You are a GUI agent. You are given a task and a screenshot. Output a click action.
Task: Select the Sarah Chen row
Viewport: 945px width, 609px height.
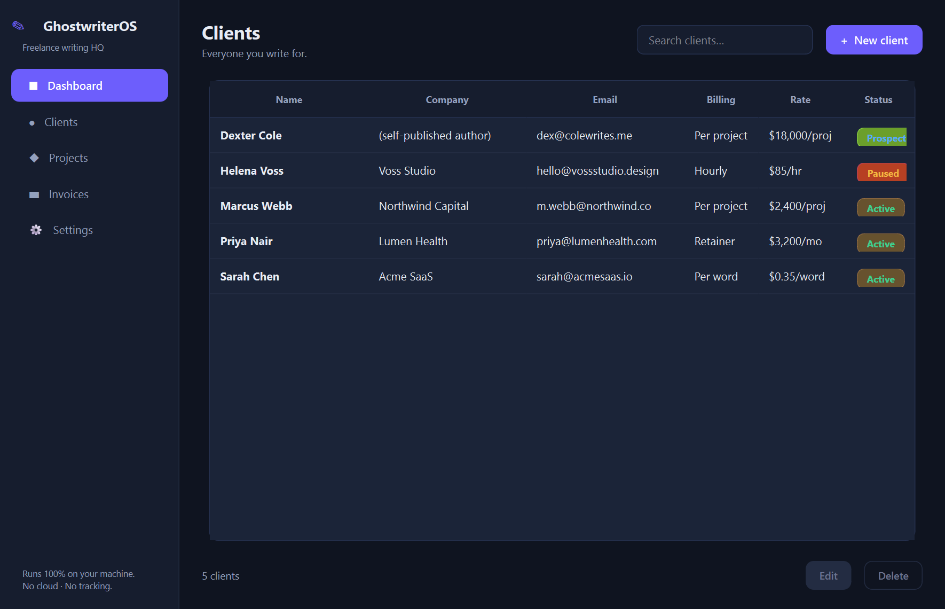[562, 276]
